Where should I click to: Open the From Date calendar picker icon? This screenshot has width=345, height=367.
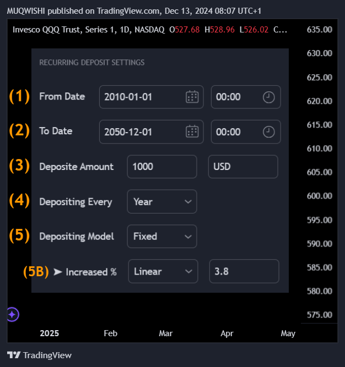click(x=192, y=97)
